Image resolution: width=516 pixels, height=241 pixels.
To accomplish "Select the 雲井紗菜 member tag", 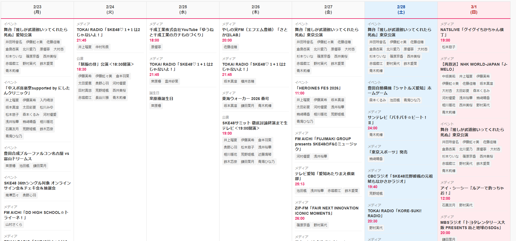I will (171, 81).
